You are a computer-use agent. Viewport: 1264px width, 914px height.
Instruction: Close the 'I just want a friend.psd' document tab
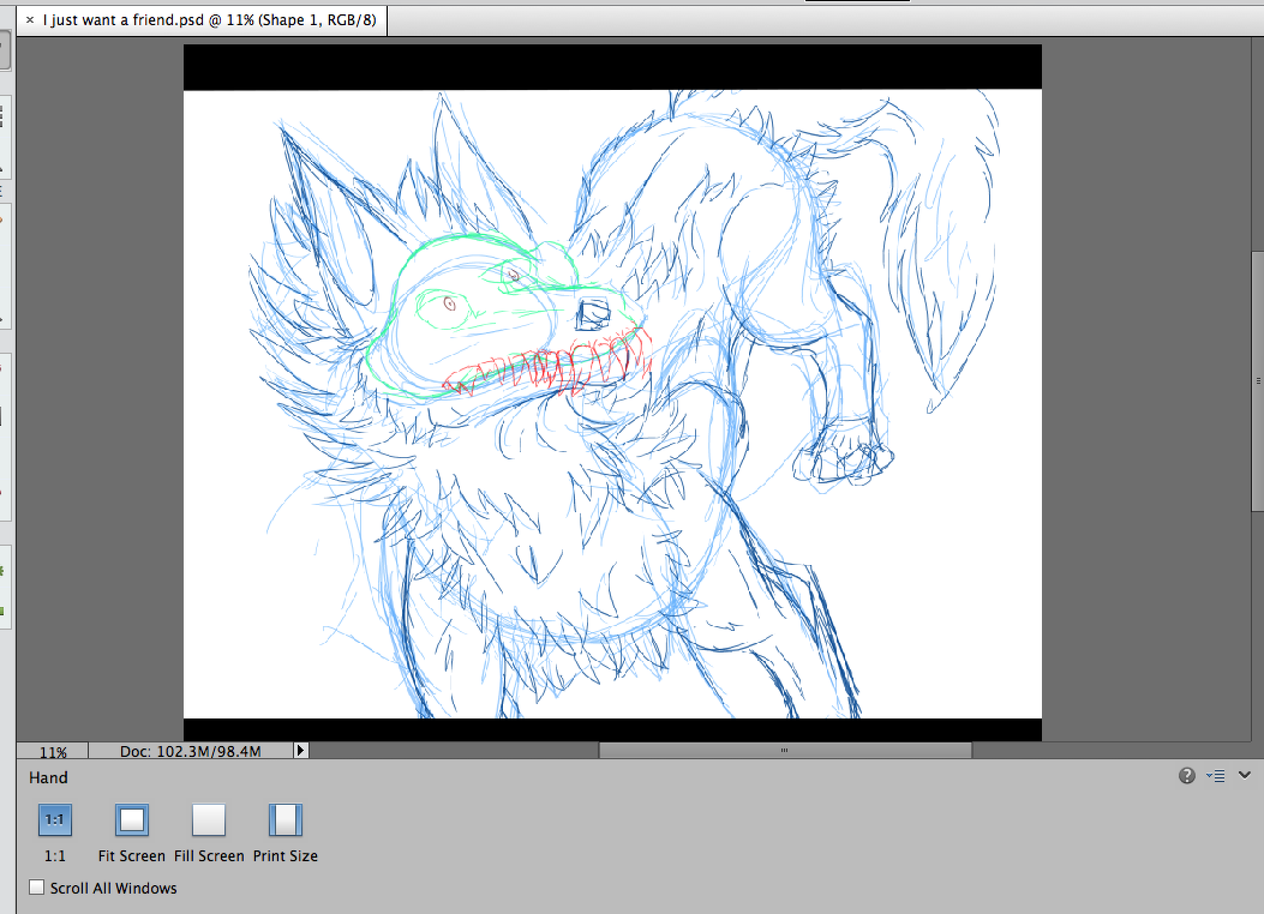30,20
